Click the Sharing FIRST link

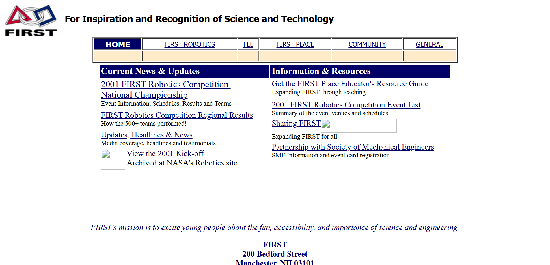(x=296, y=123)
